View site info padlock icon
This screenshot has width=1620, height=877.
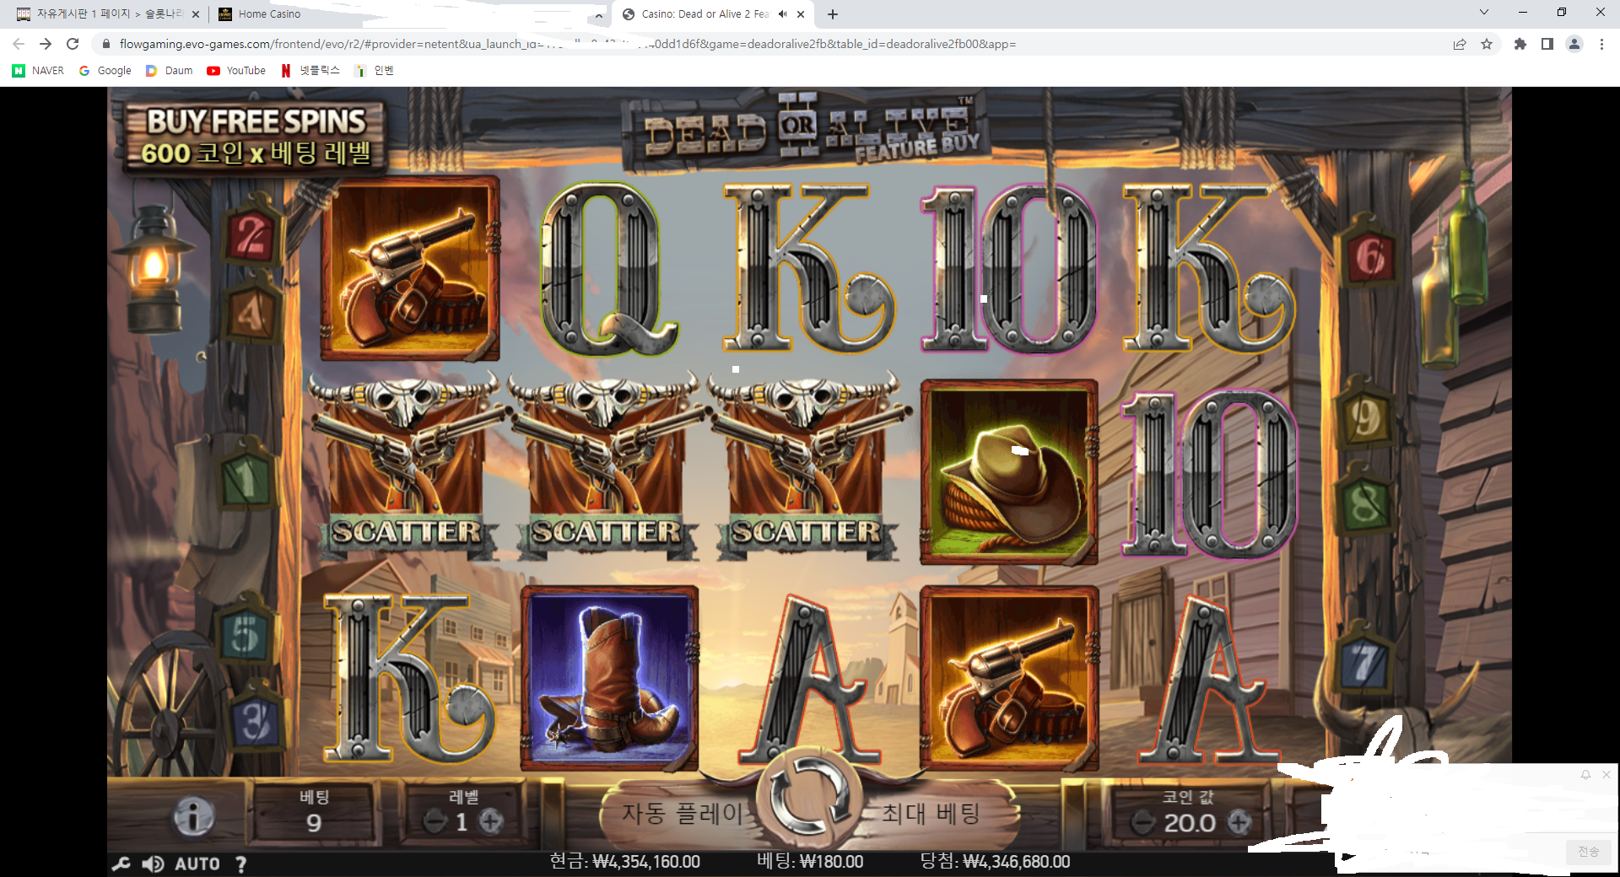click(x=106, y=44)
